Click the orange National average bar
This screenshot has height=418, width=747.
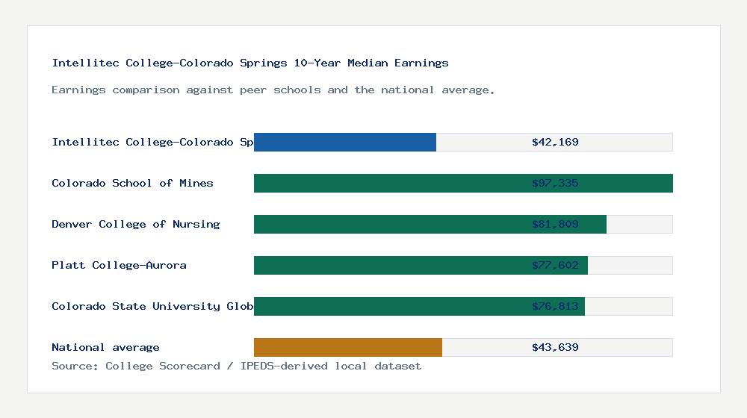click(348, 348)
